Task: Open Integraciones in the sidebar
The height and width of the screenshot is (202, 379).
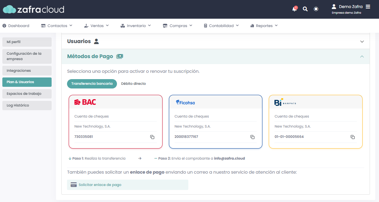Action: 27,70
